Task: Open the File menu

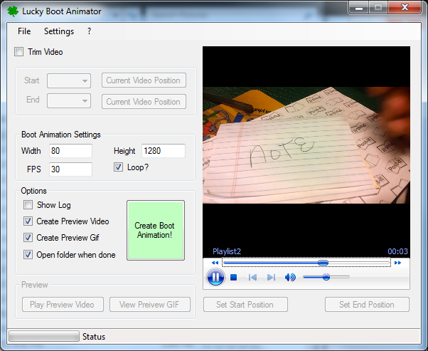Action: (24, 31)
